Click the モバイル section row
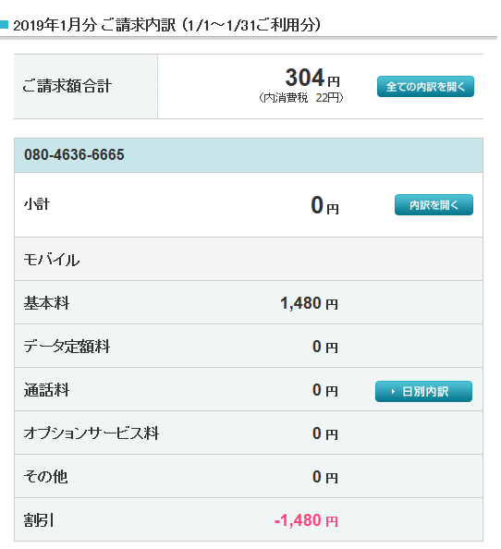Viewport: 501px width, 549px height. coord(249,259)
